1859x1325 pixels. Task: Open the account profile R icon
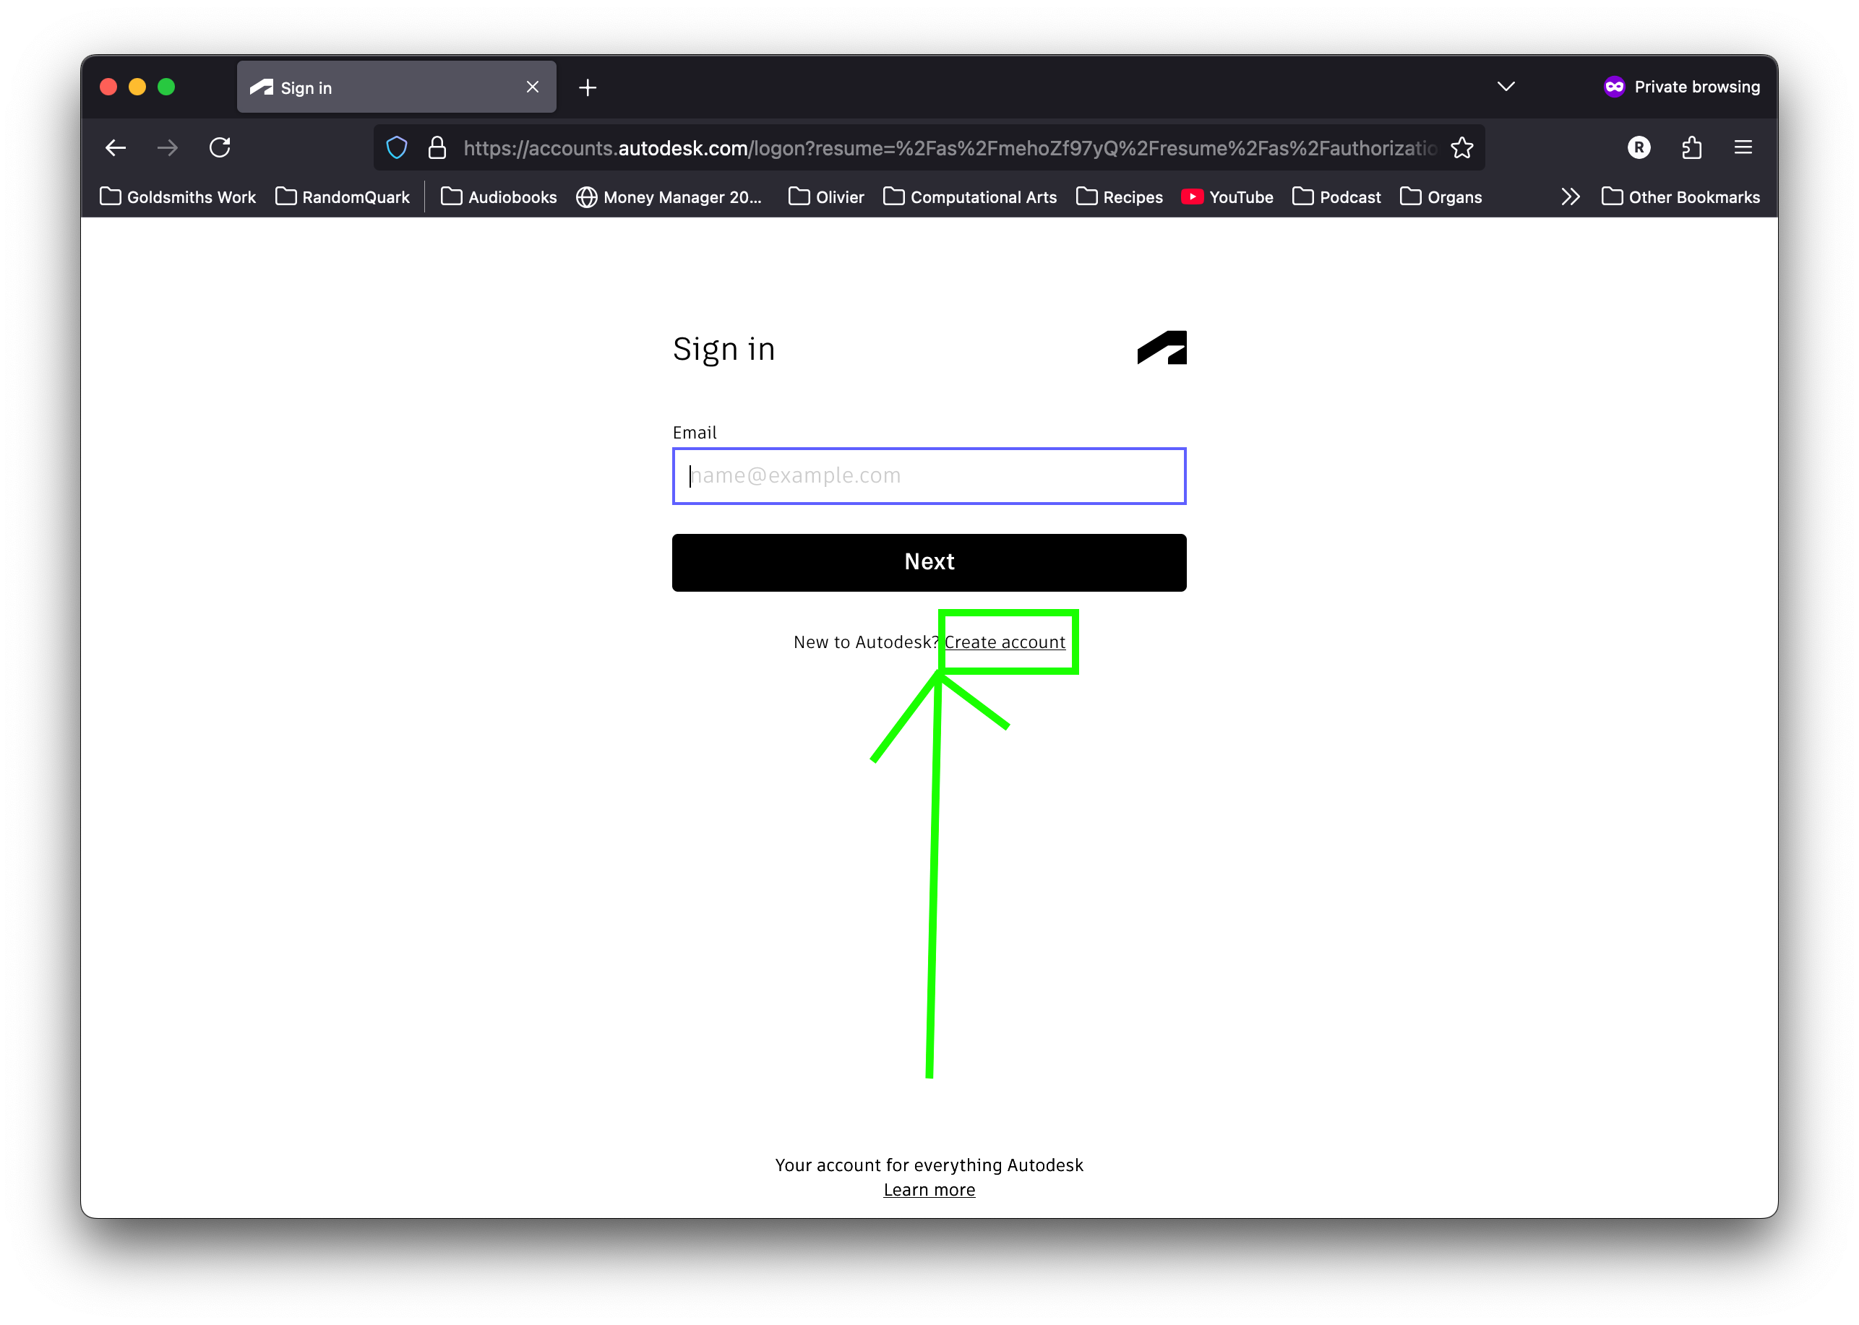1639,147
